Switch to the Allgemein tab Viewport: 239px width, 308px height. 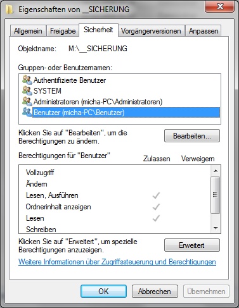(x=28, y=31)
